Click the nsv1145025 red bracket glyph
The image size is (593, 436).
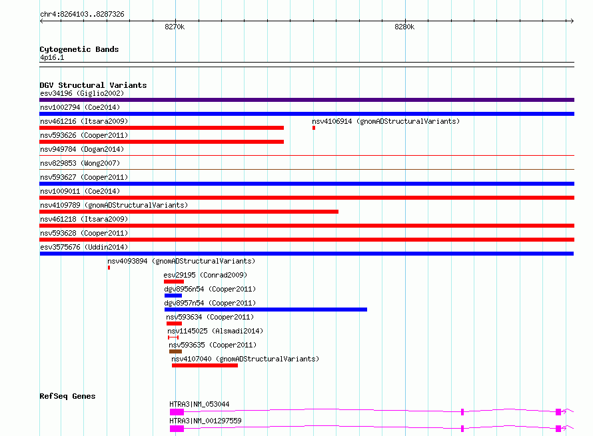click(x=173, y=337)
